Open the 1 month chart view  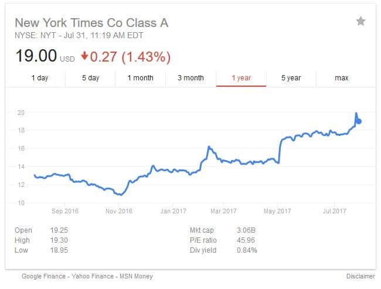pyautogui.click(x=141, y=78)
